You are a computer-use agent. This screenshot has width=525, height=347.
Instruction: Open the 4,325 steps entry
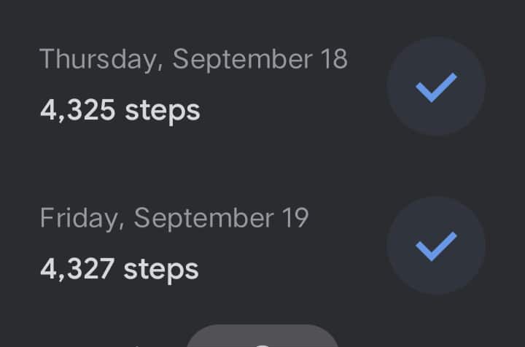(120, 110)
